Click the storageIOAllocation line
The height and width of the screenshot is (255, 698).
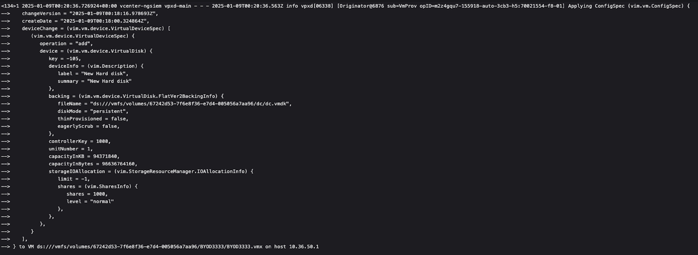tap(151, 171)
